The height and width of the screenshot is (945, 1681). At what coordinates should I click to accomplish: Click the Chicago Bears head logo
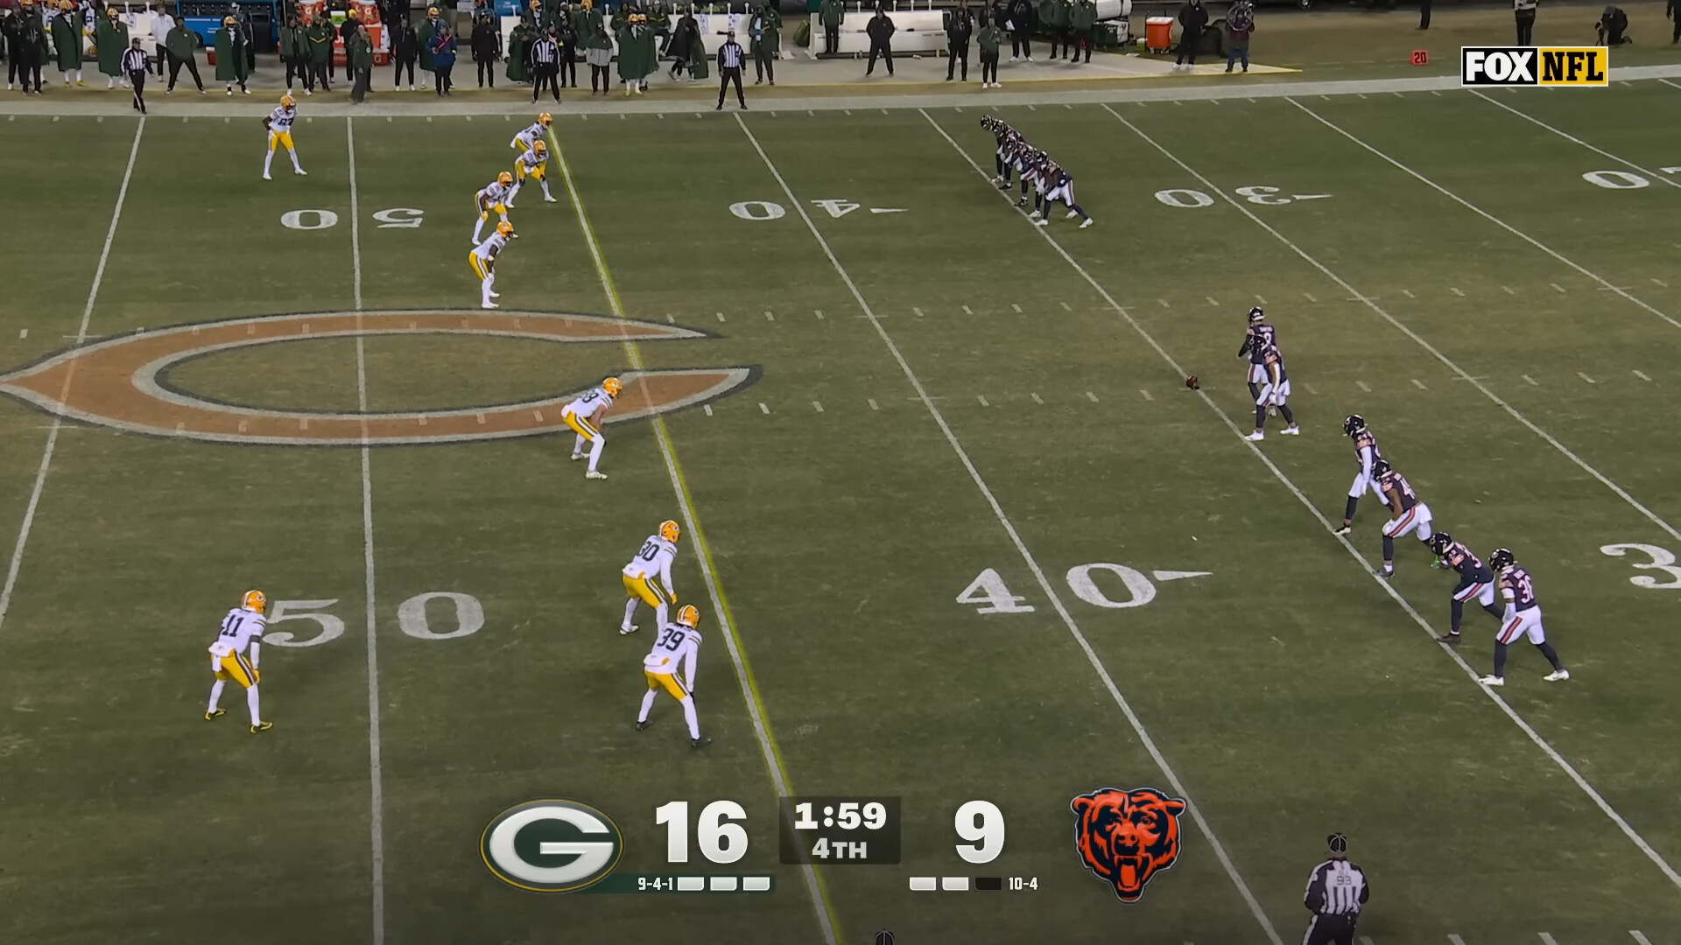tap(1128, 842)
